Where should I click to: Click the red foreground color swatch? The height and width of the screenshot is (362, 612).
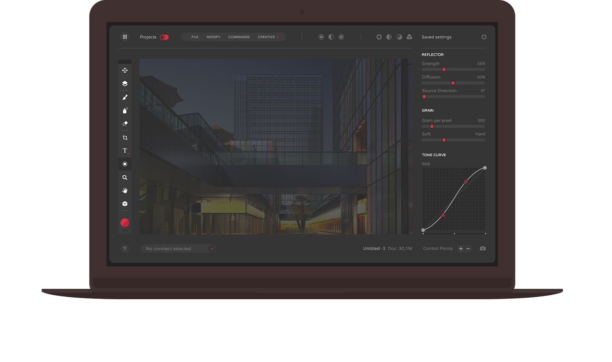pos(125,223)
